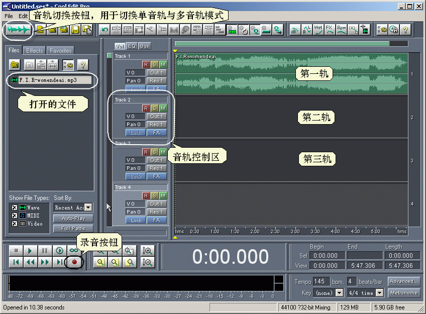The image size is (426, 314).
Task: Open the File menu
Action: click(9, 16)
